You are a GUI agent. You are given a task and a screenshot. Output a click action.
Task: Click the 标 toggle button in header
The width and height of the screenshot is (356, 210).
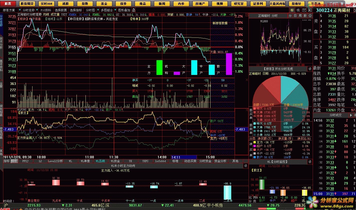pos(292,10)
